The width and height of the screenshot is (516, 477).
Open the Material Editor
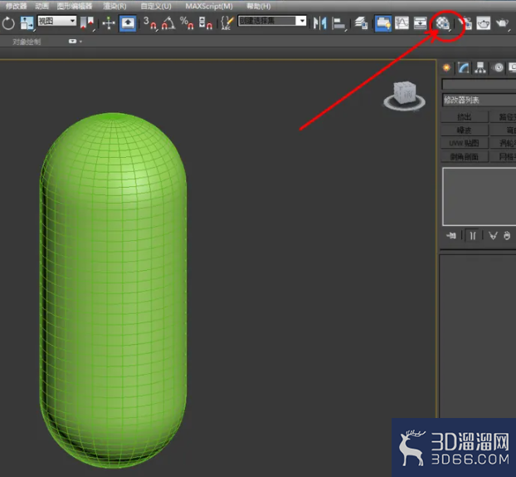click(443, 24)
